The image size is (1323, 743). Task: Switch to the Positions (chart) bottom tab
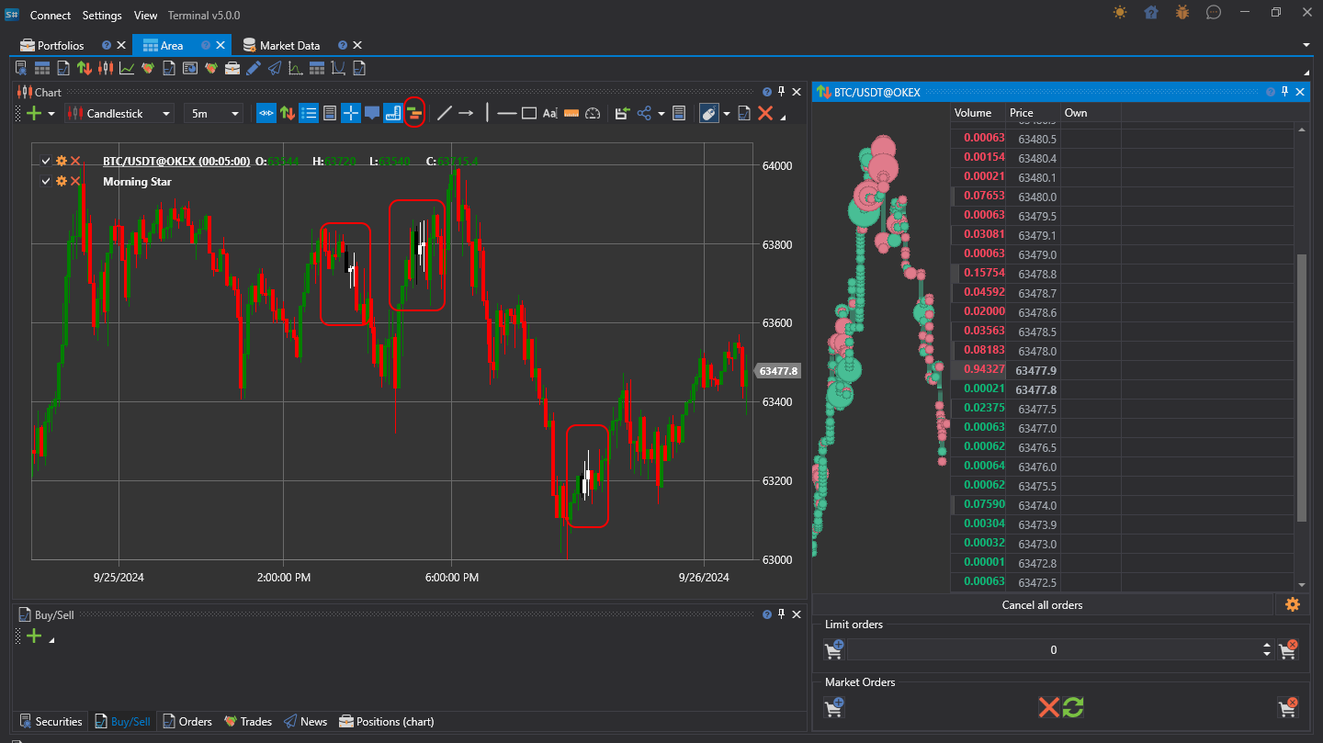[386, 721]
